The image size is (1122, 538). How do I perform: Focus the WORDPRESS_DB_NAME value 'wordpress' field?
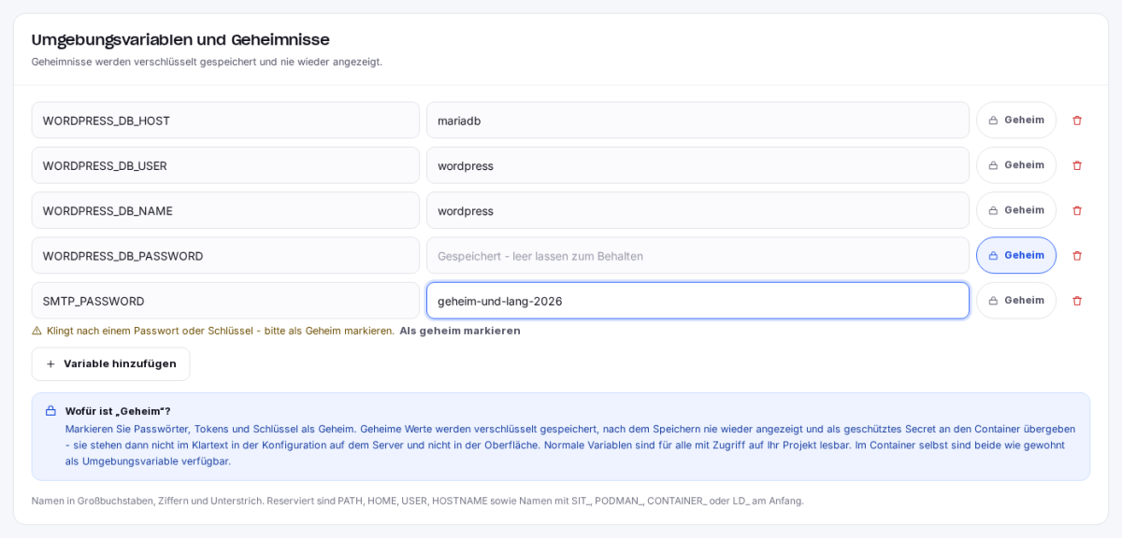coord(698,210)
